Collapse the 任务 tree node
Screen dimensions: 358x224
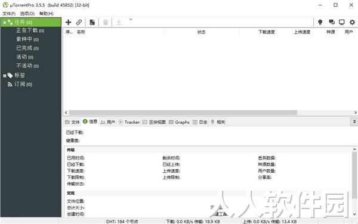coord(5,23)
